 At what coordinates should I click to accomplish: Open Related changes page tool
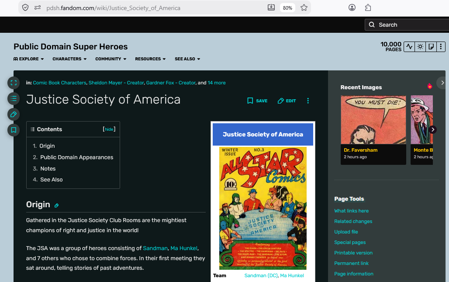point(353,222)
